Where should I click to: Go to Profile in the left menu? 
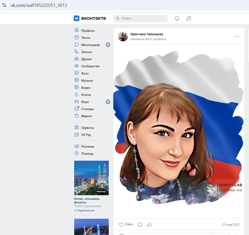click(x=88, y=31)
